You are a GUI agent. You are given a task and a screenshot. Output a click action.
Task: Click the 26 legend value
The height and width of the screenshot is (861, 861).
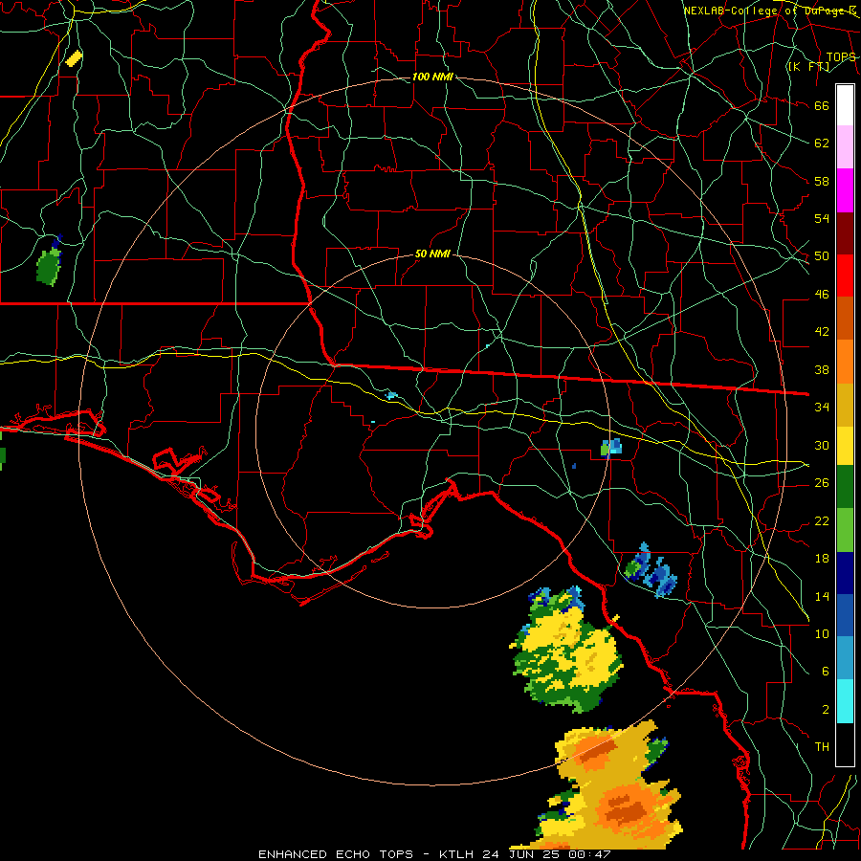point(822,483)
